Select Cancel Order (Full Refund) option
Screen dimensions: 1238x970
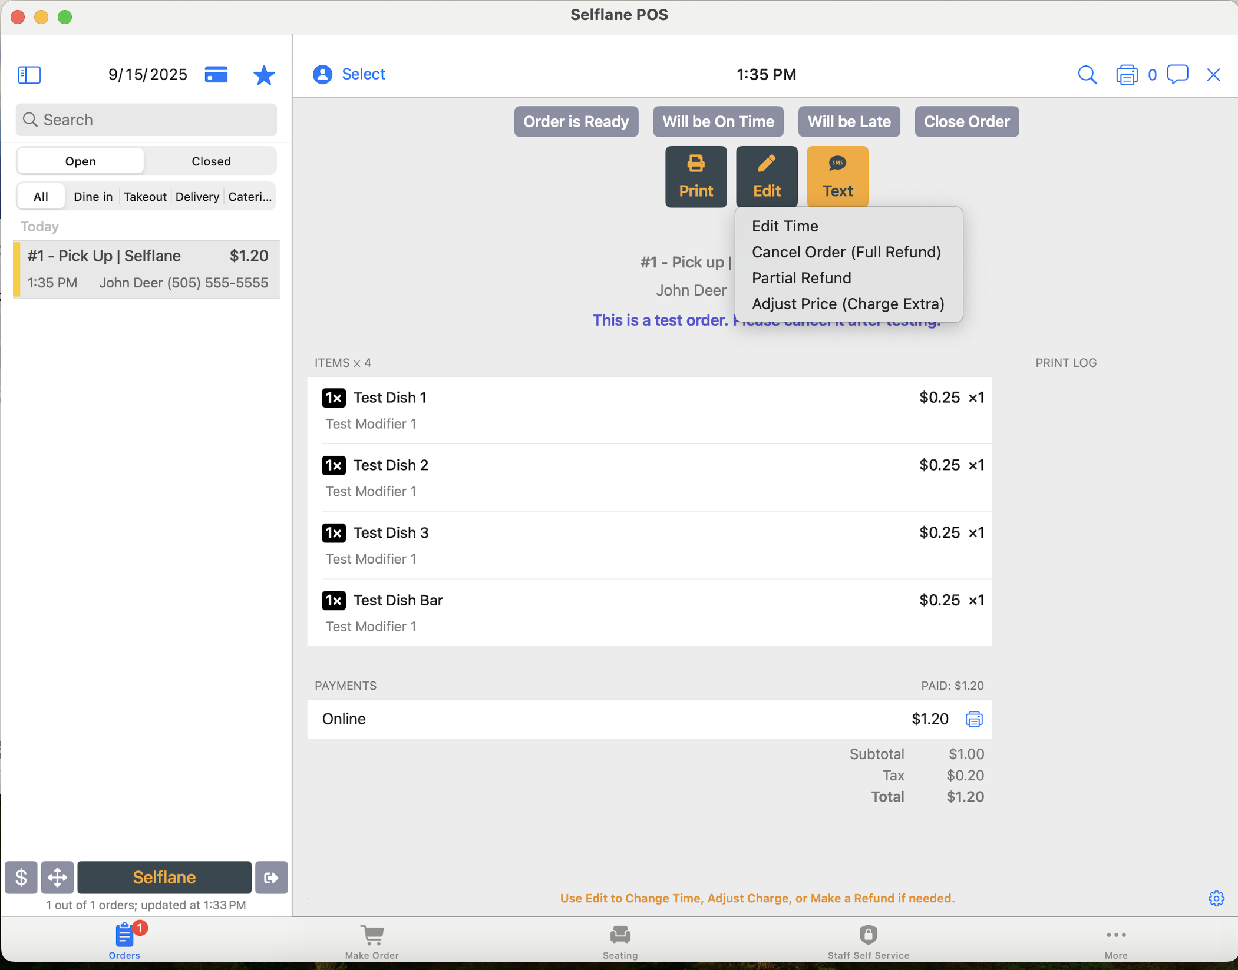[846, 252]
